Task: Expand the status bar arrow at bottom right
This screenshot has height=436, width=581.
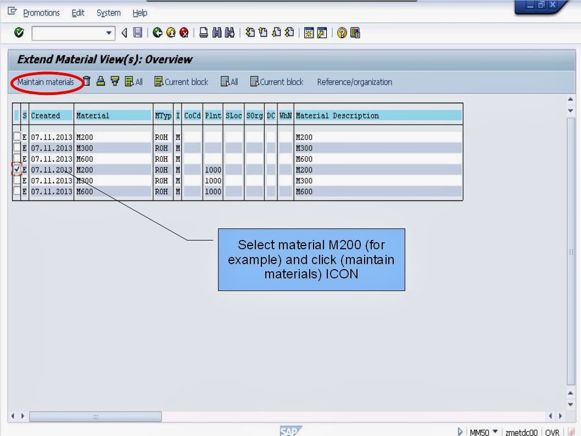Action: click(460, 432)
